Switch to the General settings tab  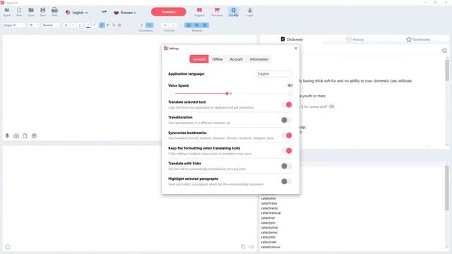[199, 59]
